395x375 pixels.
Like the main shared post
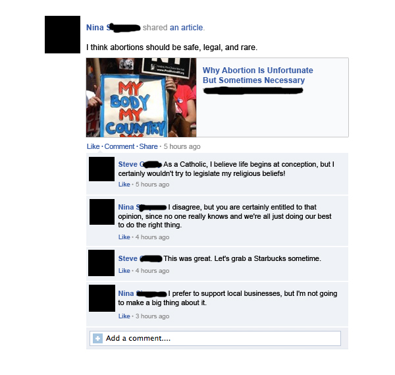pos(93,146)
